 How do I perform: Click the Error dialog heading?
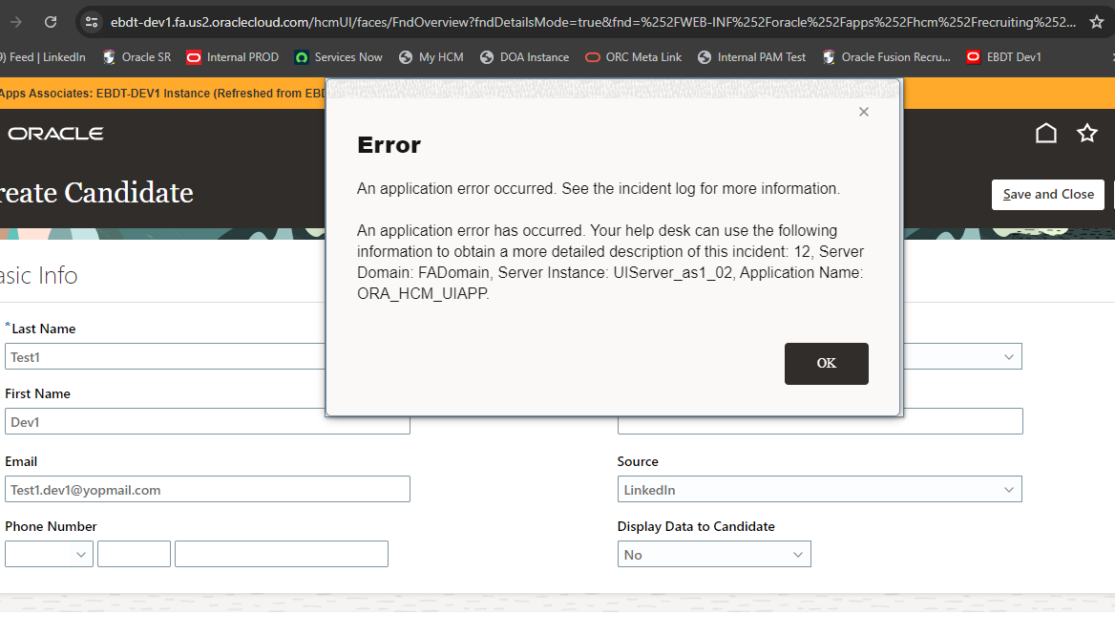click(x=389, y=145)
